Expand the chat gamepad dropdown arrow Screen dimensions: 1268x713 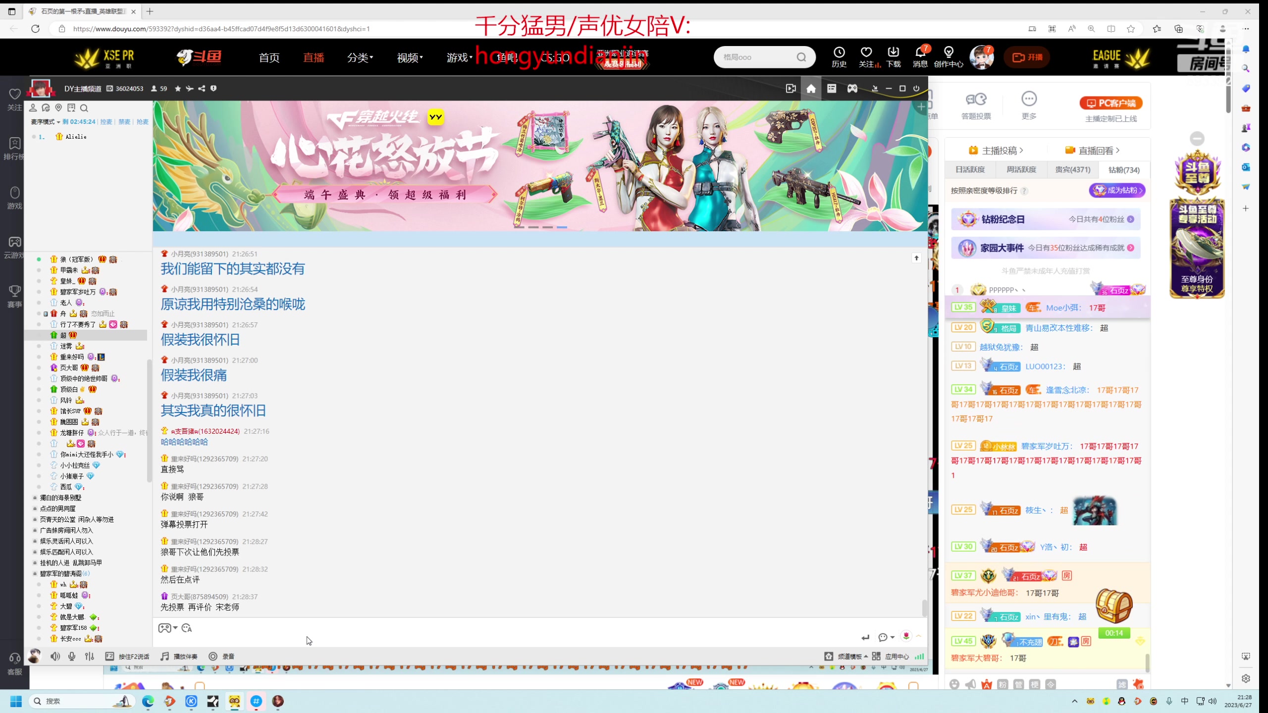pyautogui.click(x=175, y=628)
